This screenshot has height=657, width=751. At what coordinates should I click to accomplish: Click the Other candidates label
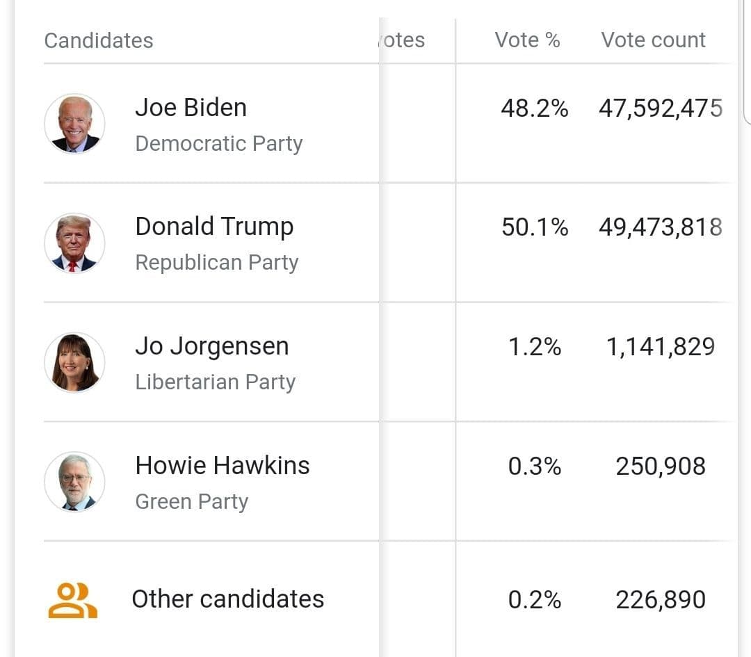[227, 599]
